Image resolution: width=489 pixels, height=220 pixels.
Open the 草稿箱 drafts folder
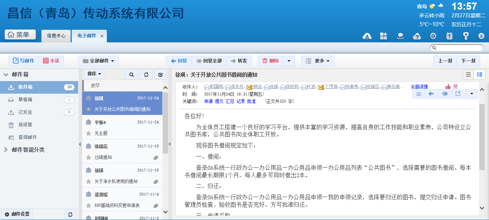coord(25,99)
